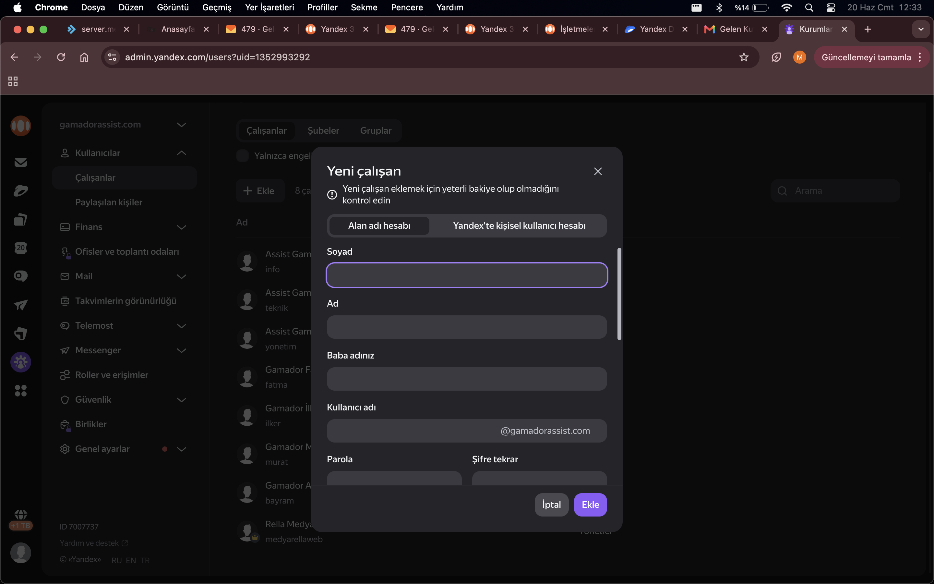
Task: Switch to Şubeler tab
Action: [x=323, y=130]
